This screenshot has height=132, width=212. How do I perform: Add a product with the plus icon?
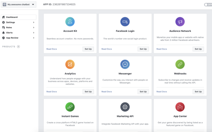18,47
